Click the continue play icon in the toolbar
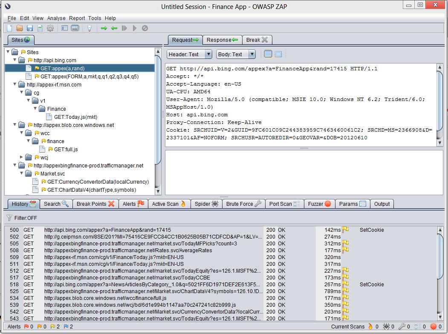The width and height of the screenshot is (448, 334). tap(135, 28)
